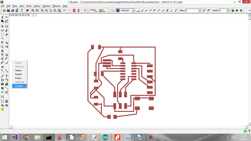The image size is (251, 141).
Task: Open the designlink toolbar button
Action: coord(94,11)
